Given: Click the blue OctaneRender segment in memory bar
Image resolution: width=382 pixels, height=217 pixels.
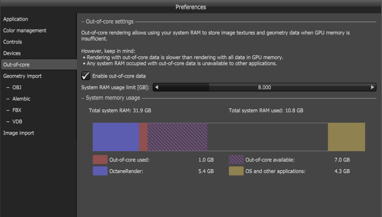Looking at the screenshot, I should point(116,137).
